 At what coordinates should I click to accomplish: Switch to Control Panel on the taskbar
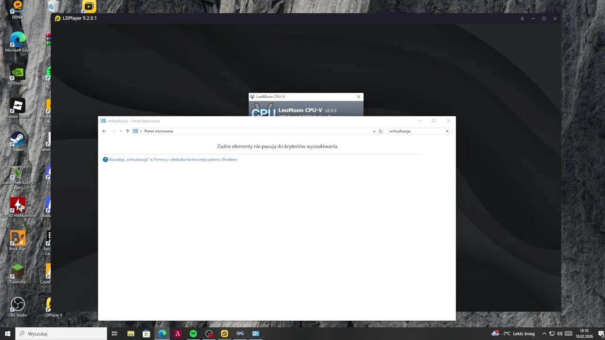256,333
